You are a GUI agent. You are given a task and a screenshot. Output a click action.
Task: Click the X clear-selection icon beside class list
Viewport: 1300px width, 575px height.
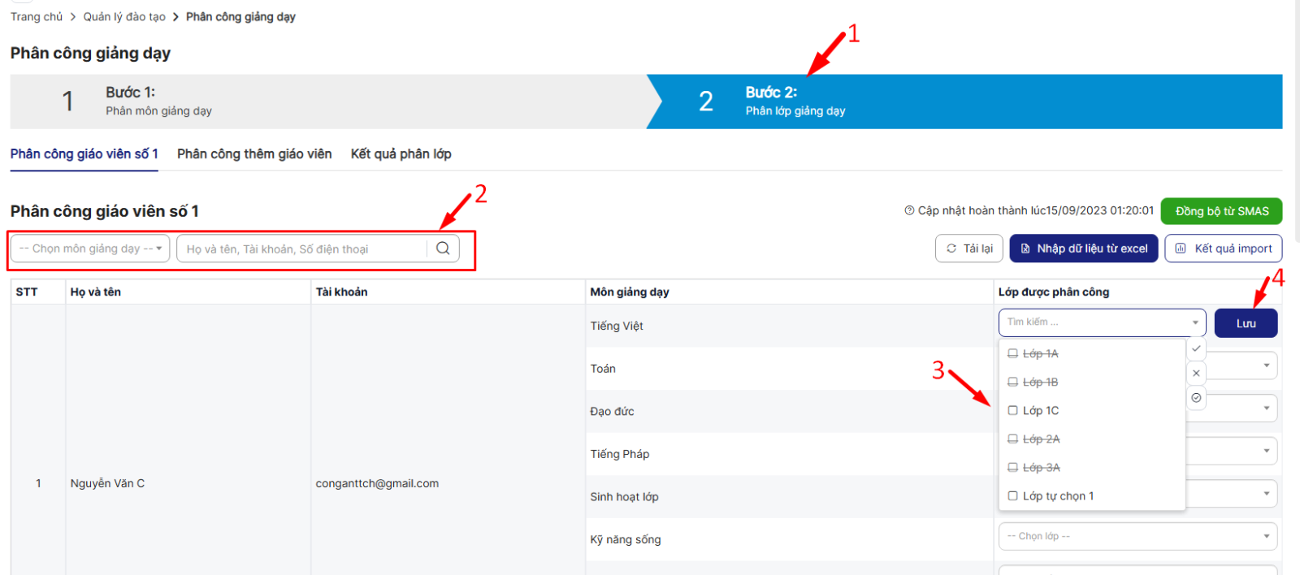pos(1196,374)
